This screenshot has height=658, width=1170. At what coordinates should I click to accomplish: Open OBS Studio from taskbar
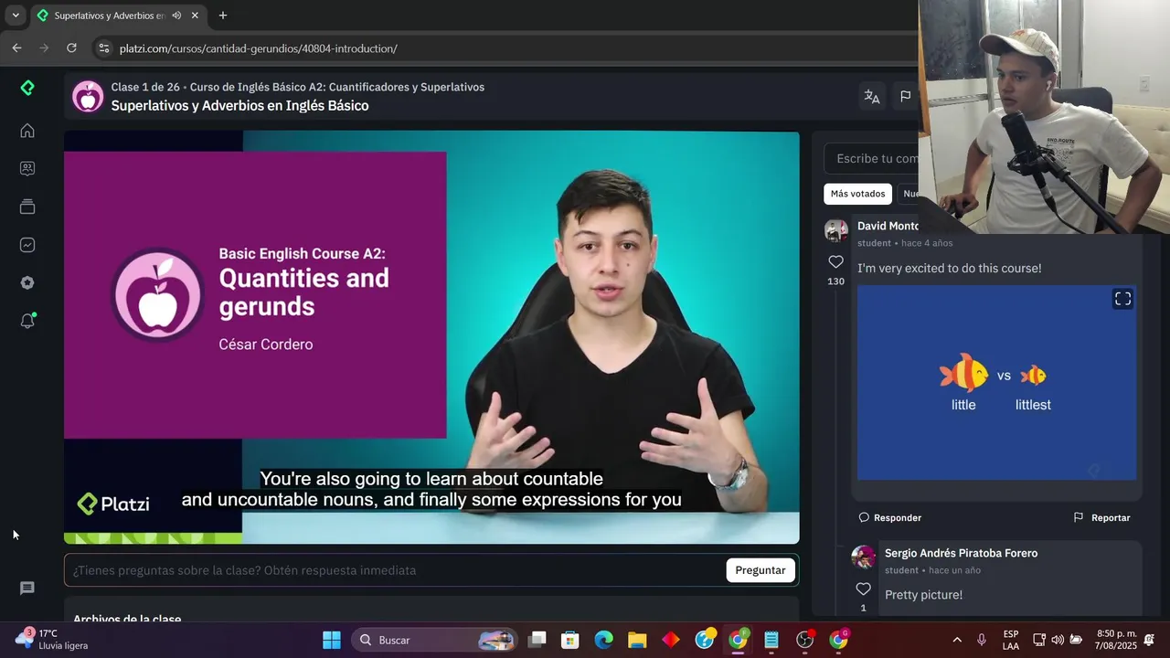click(x=805, y=640)
